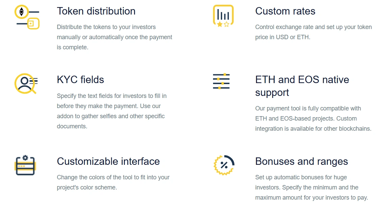The height and width of the screenshot is (205, 390).
Task: Click the 'Set up automatic bonuses' paragraph
Action: coord(311,187)
